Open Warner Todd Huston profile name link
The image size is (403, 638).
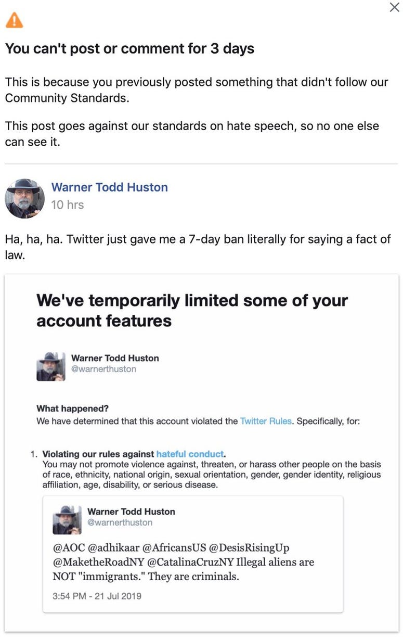(110, 187)
